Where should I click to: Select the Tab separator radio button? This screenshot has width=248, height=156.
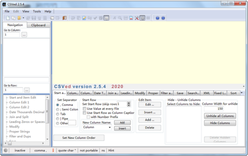pos(57,114)
